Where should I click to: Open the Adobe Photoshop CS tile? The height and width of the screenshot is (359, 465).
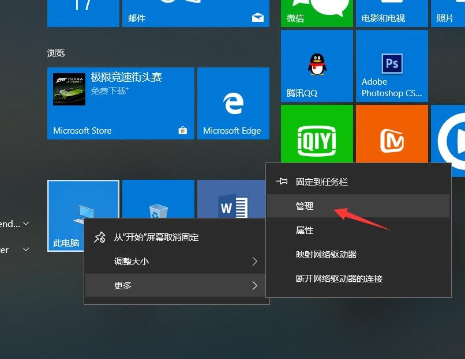pos(392,66)
